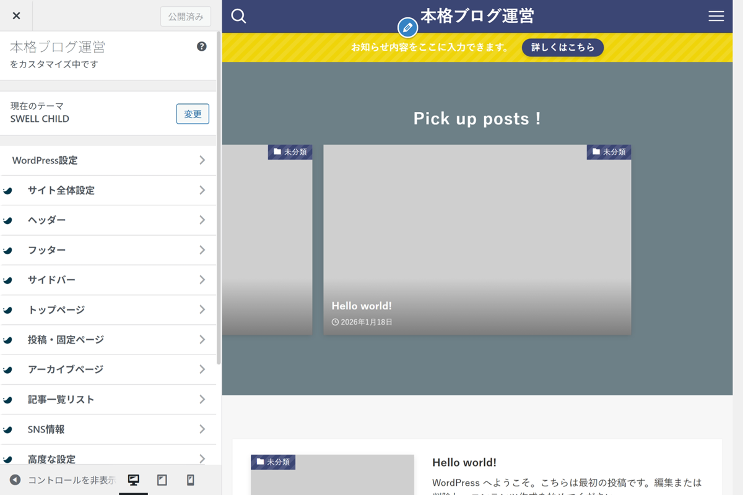Switch to mobile preview device icon
743x495 pixels.
click(x=191, y=480)
